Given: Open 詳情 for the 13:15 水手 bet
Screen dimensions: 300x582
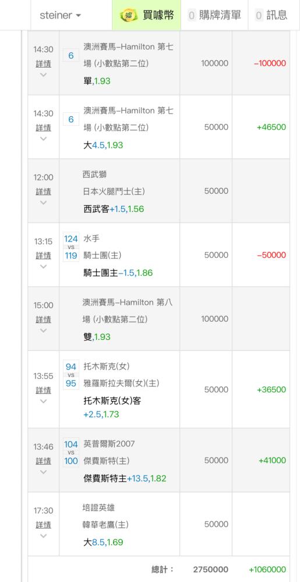Looking at the screenshot, I should click(44, 255).
